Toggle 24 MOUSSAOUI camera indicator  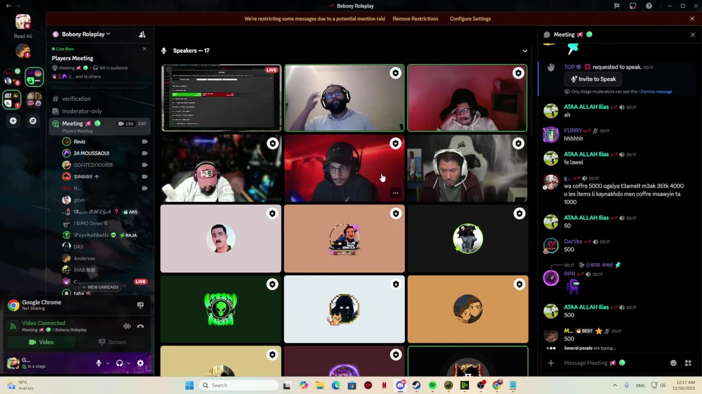145,153
